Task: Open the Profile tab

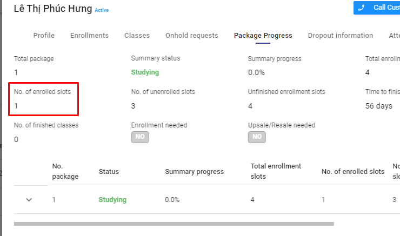Action: click(44, 36)
